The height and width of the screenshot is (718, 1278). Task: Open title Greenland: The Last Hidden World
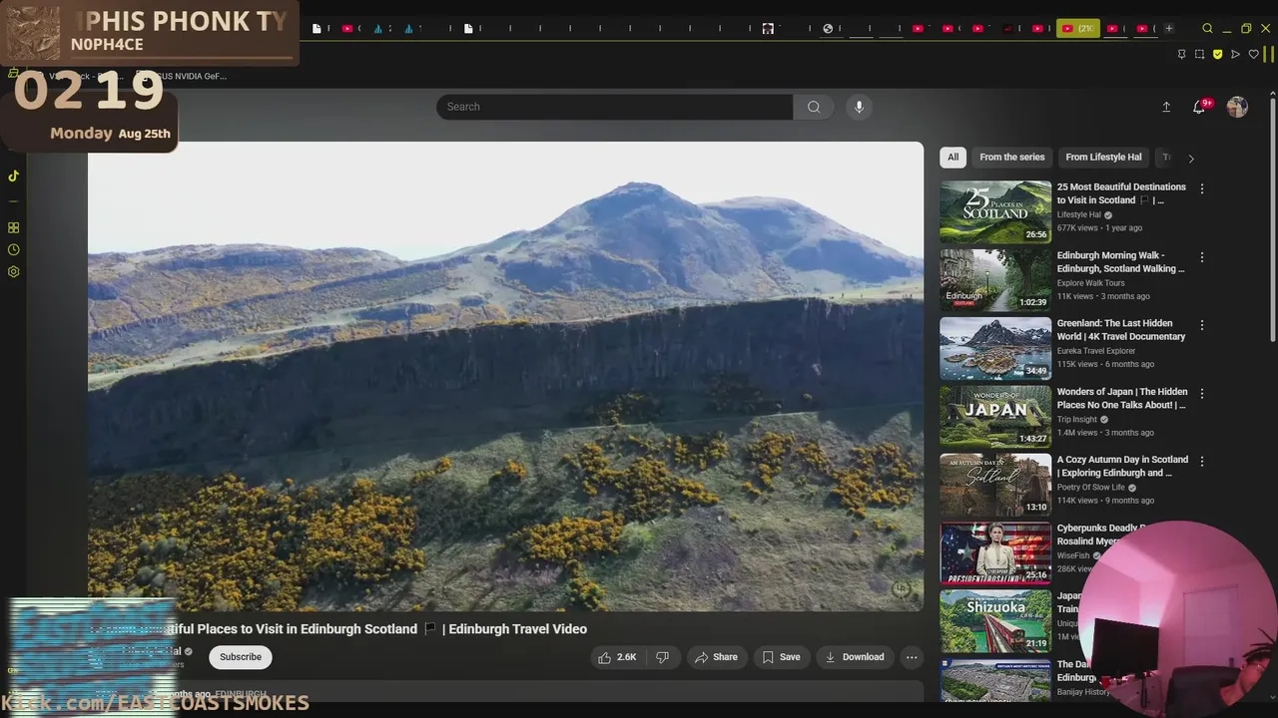pyautogui.click(x=1121, y=330)
